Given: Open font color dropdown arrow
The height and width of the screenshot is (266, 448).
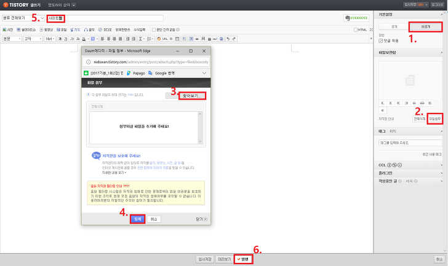Looking at the screenshot, I should (88, 39).
